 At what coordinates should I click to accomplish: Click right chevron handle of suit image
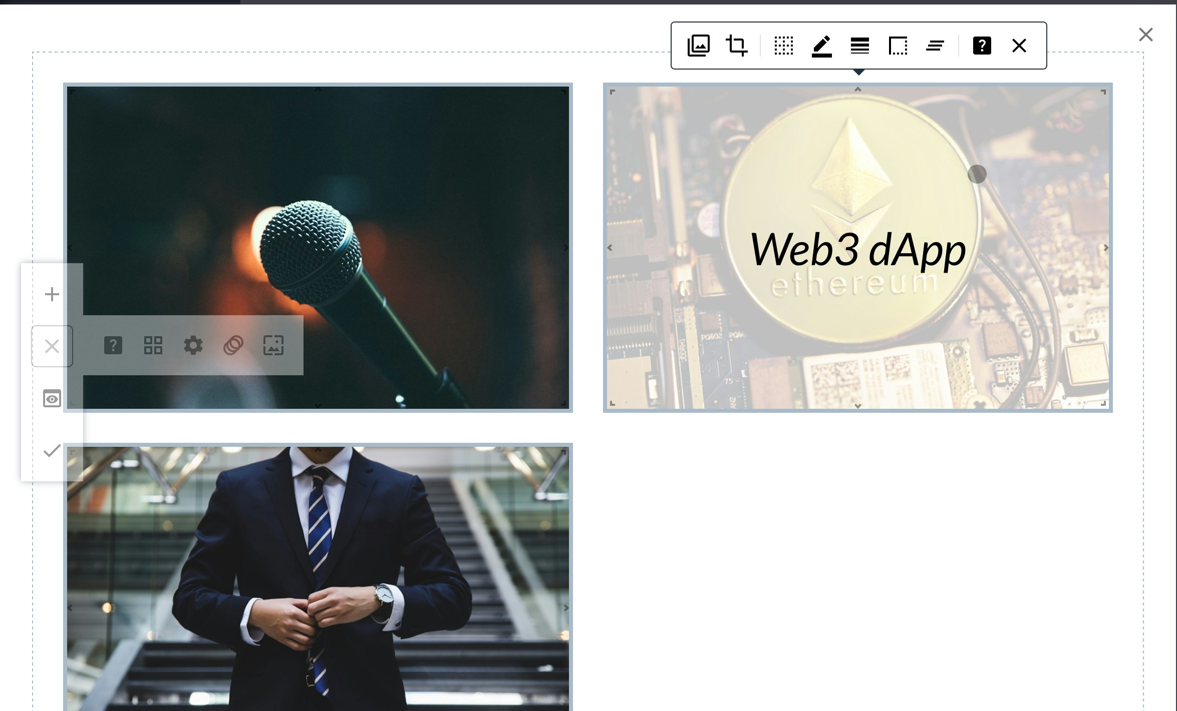[566, 608]
